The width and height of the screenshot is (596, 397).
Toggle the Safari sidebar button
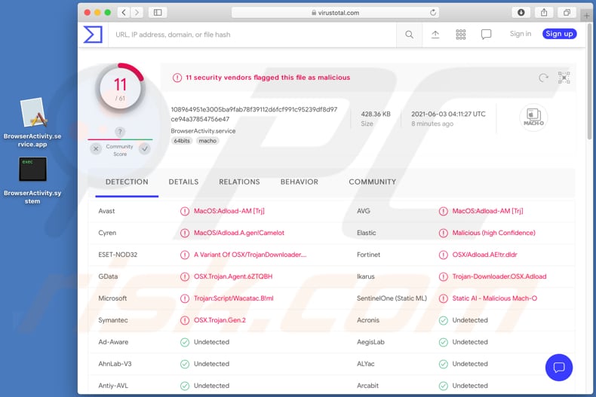pyautogui.click(x=158, y=13)
